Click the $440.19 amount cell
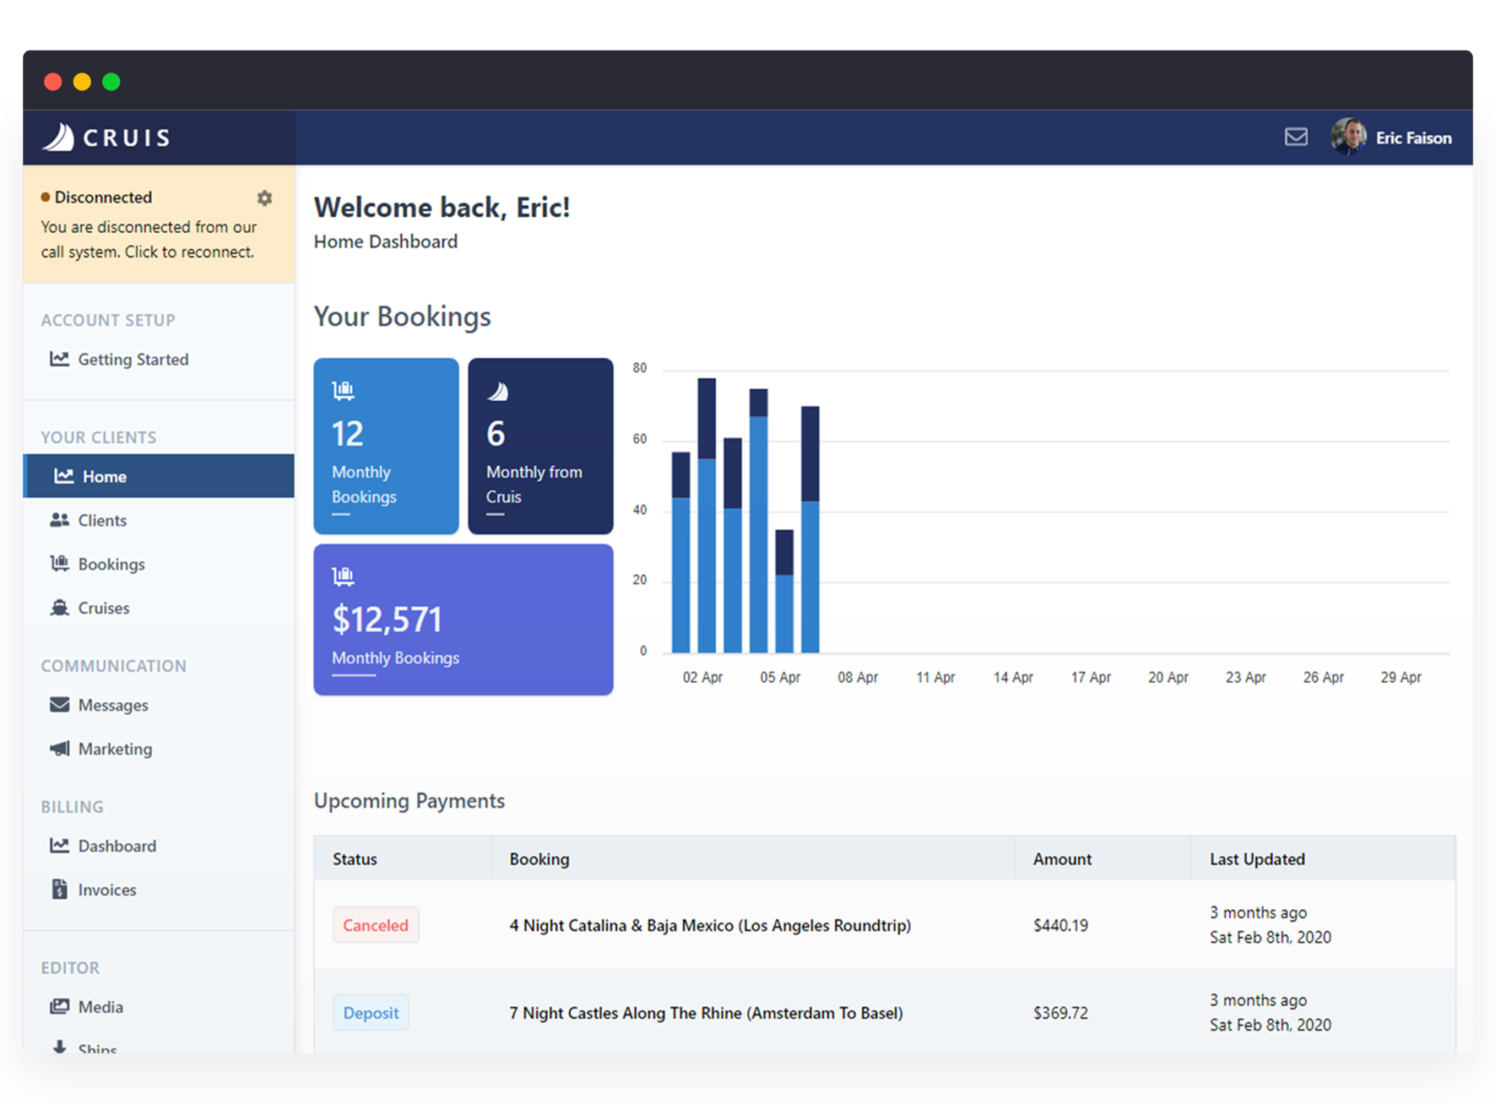Screen dimensions: 1496x1104 click(1060, 926)
